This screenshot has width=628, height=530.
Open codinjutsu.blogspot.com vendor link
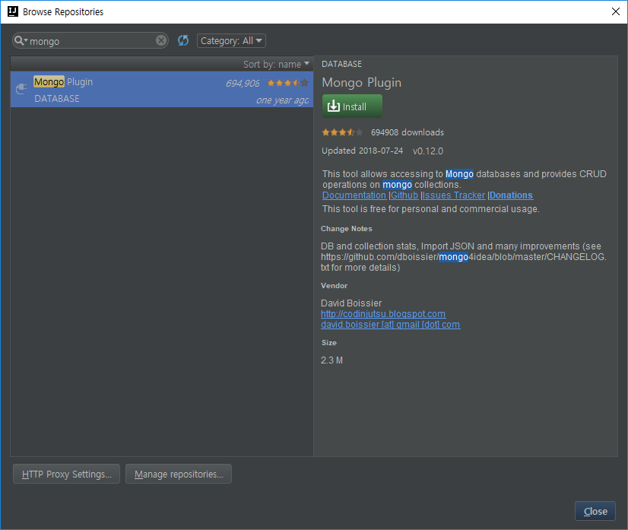pos(383,314)
